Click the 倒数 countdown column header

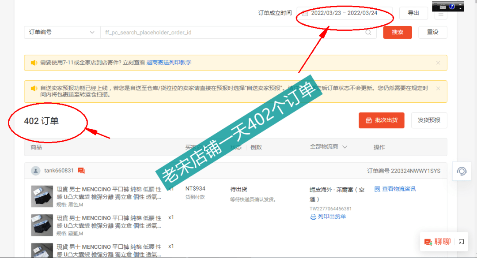pyautogui.click(x=256, y=147)
